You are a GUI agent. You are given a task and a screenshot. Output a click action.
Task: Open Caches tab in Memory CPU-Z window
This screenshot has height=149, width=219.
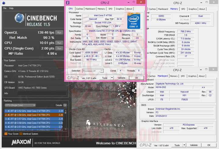coord(152,9)
